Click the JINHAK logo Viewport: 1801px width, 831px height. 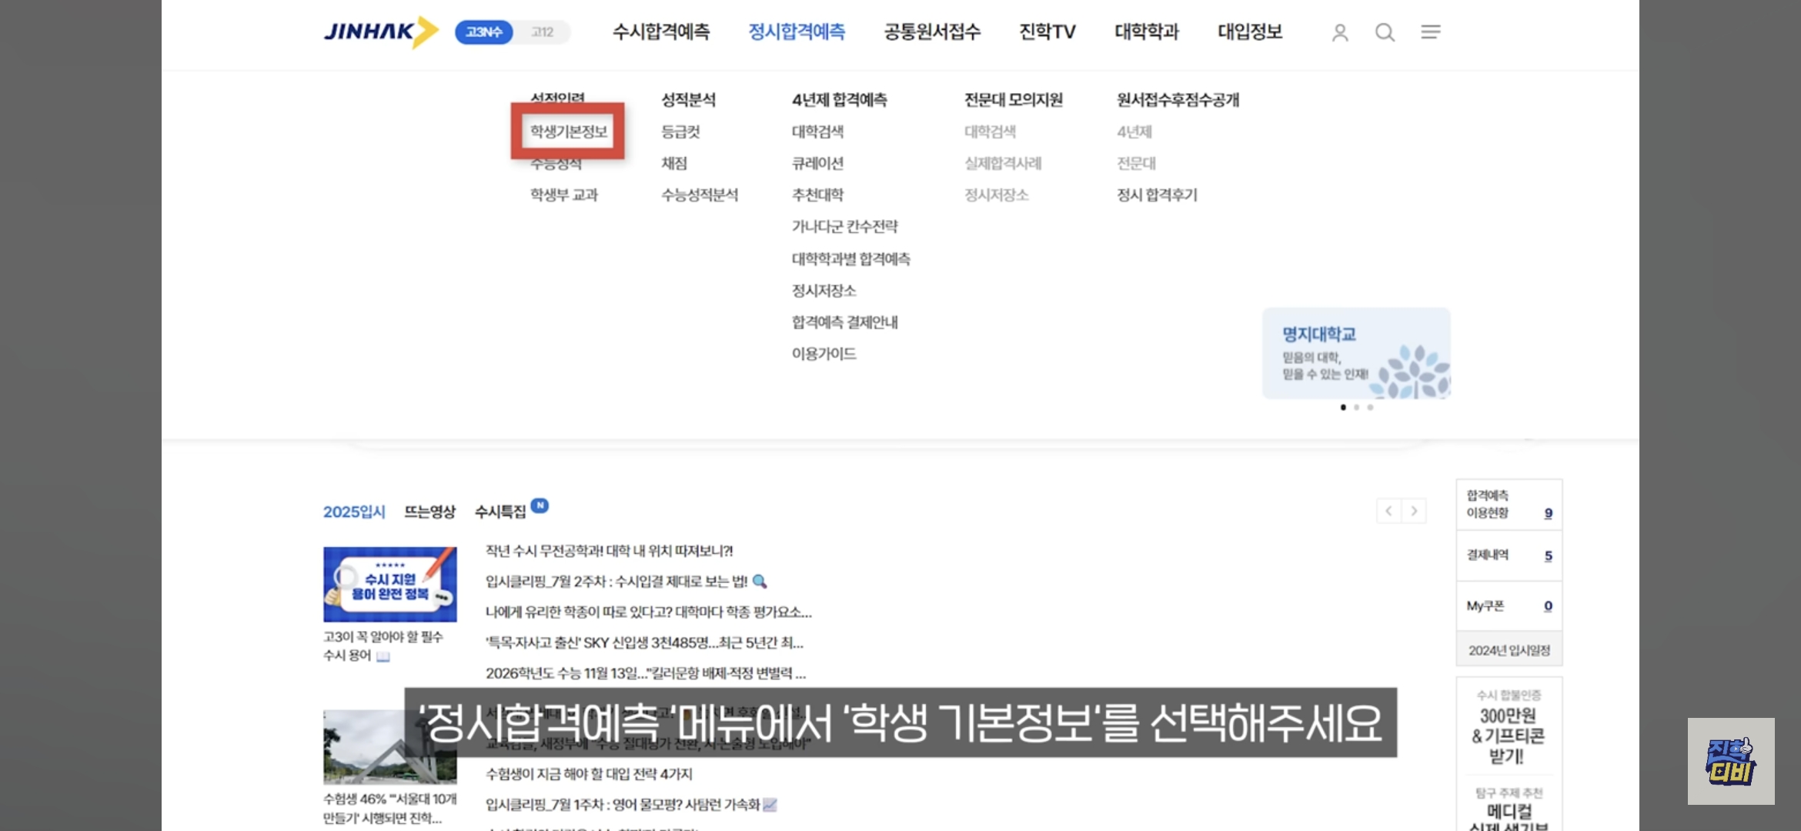(380, 32)
